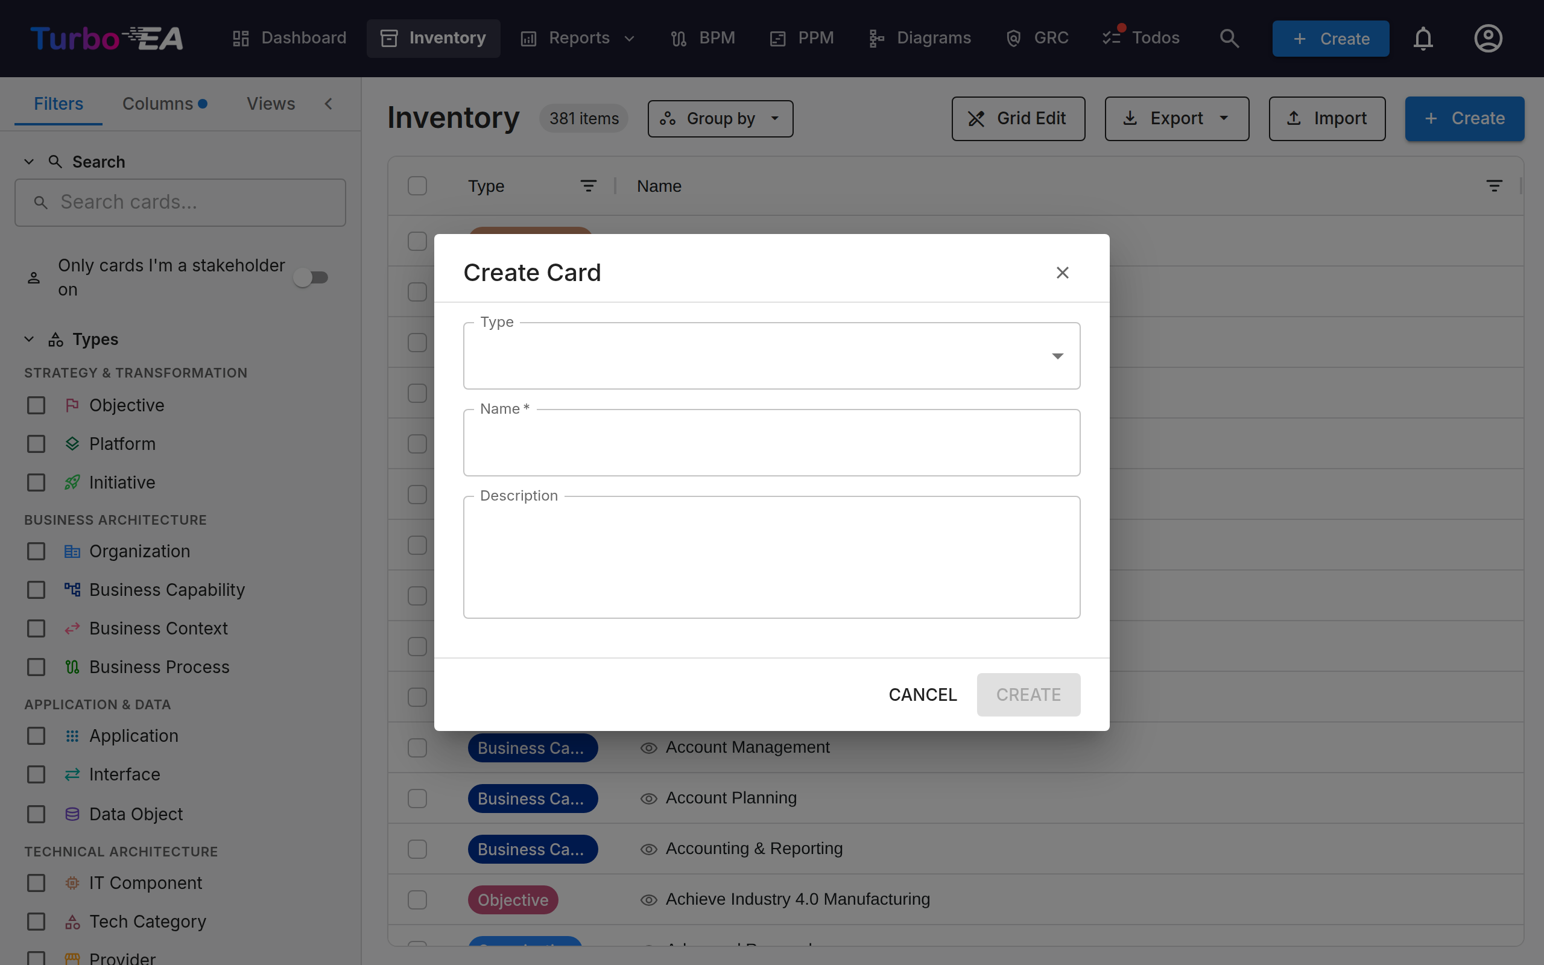This screenshot has height=965, width=1544.
Task: Click the Business Capability hierarchy icon
Action: [72, 590]
